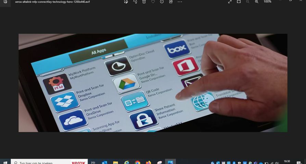This screenshot has width=306, height=164.
Task: Show file info for the image
Action: [x=162, y=2]
